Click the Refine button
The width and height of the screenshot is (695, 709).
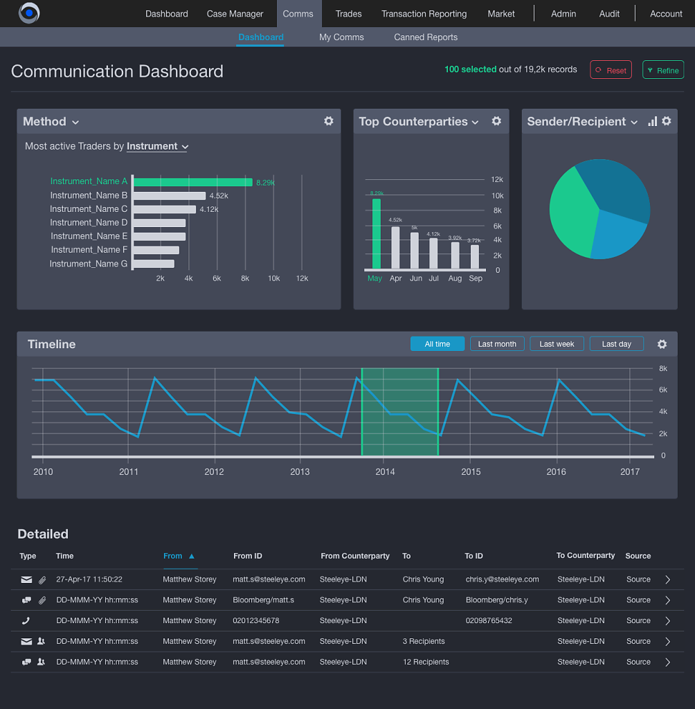coord(663,70)
